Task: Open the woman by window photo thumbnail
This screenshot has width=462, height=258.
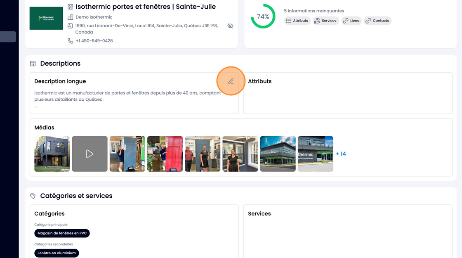Action: (240, 154)
